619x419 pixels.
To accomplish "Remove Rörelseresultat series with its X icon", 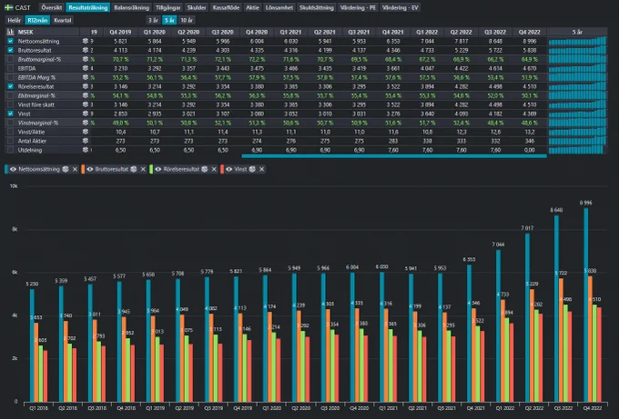I will (214, 169).
